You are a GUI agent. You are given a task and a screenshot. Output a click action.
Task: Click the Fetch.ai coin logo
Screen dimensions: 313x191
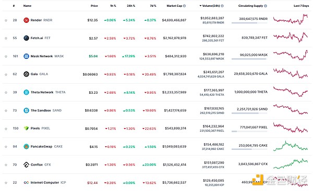tap(26, 38)
